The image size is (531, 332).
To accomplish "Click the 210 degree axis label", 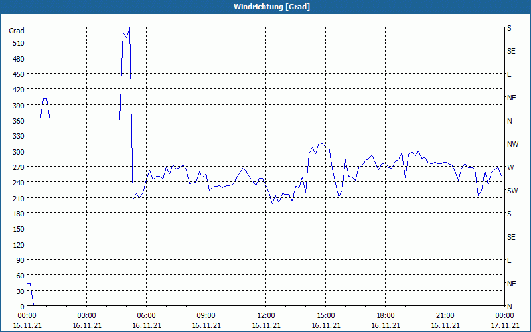I will pos(19,198).
